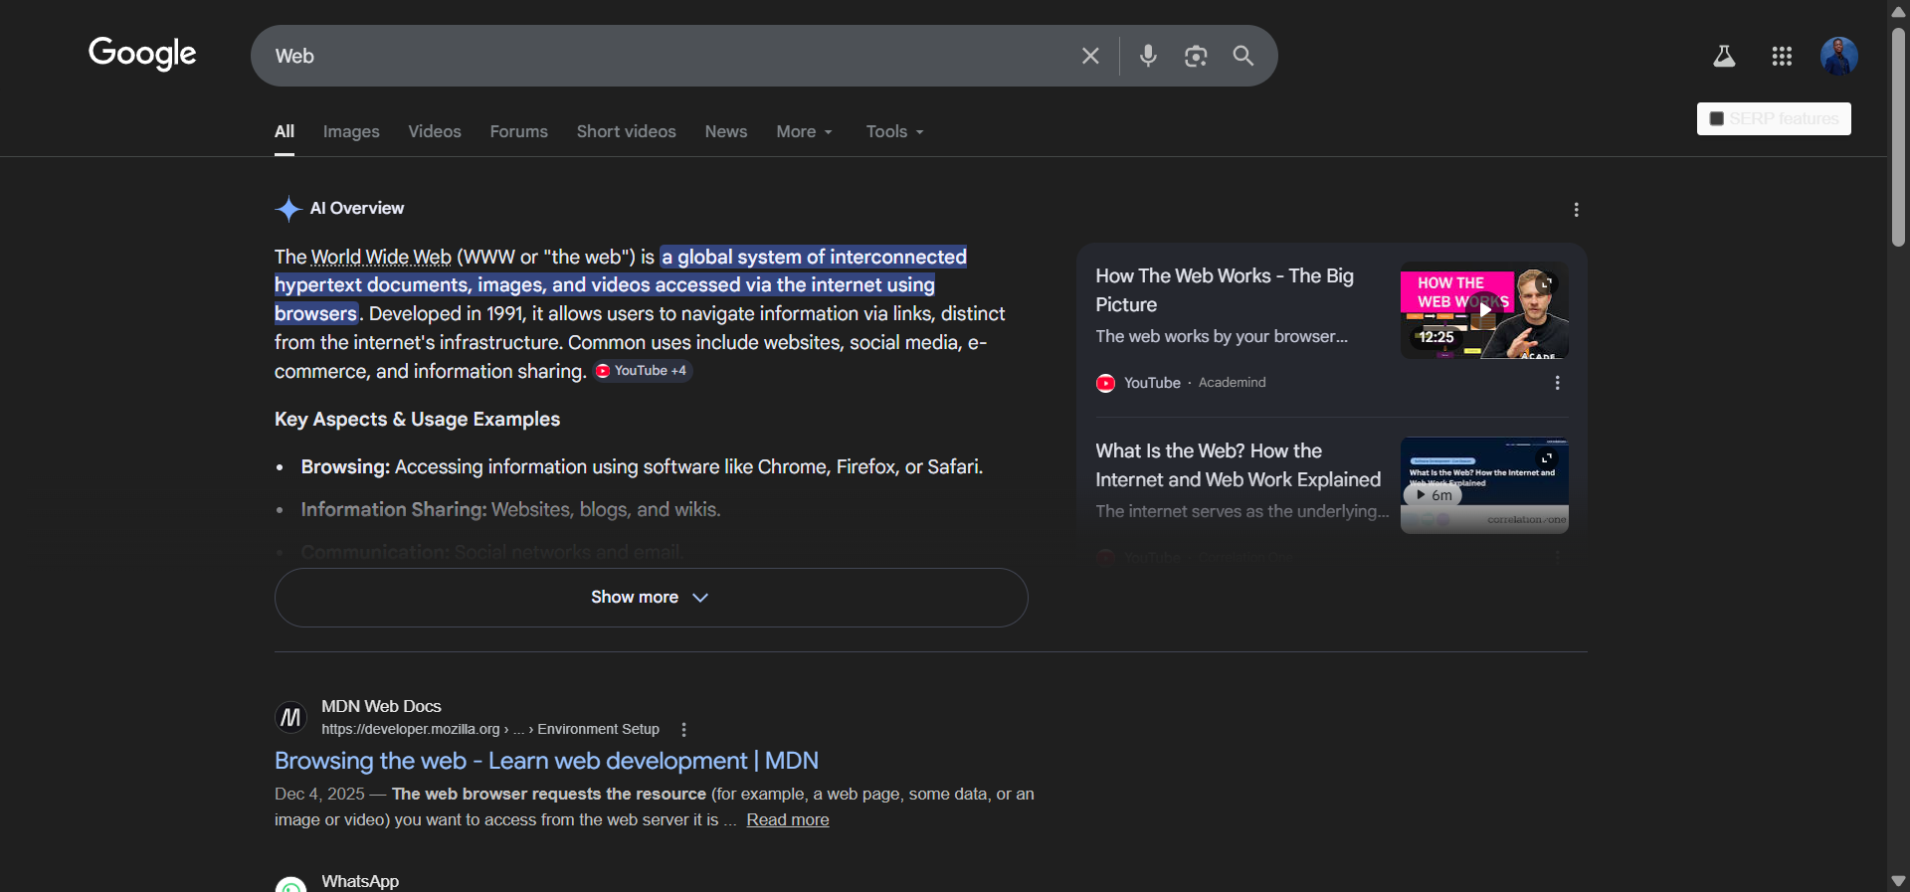Image resolution: width=1910 pixels, height=892 pixels.
Task: Click the YouTube icon by Academind
Action: pos(1105,383)
